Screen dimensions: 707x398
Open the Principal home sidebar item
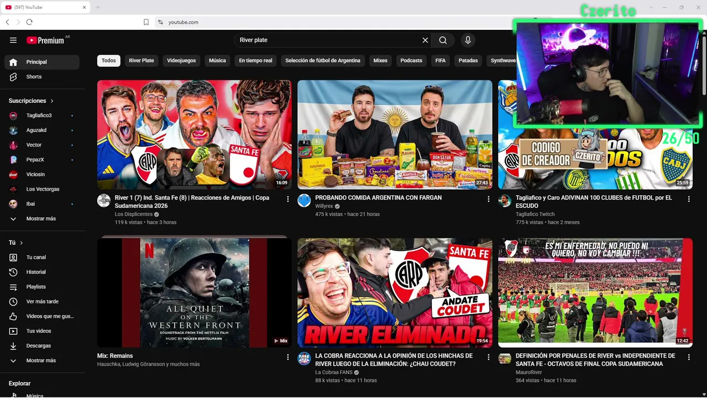[x=42, y=62]
